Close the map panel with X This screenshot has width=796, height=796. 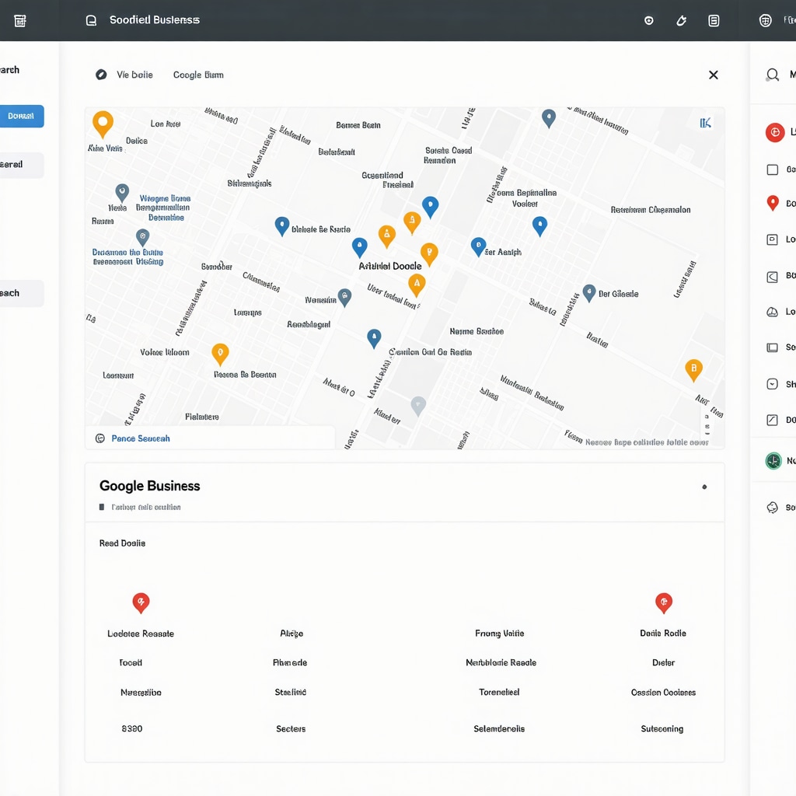pos(714,75)
